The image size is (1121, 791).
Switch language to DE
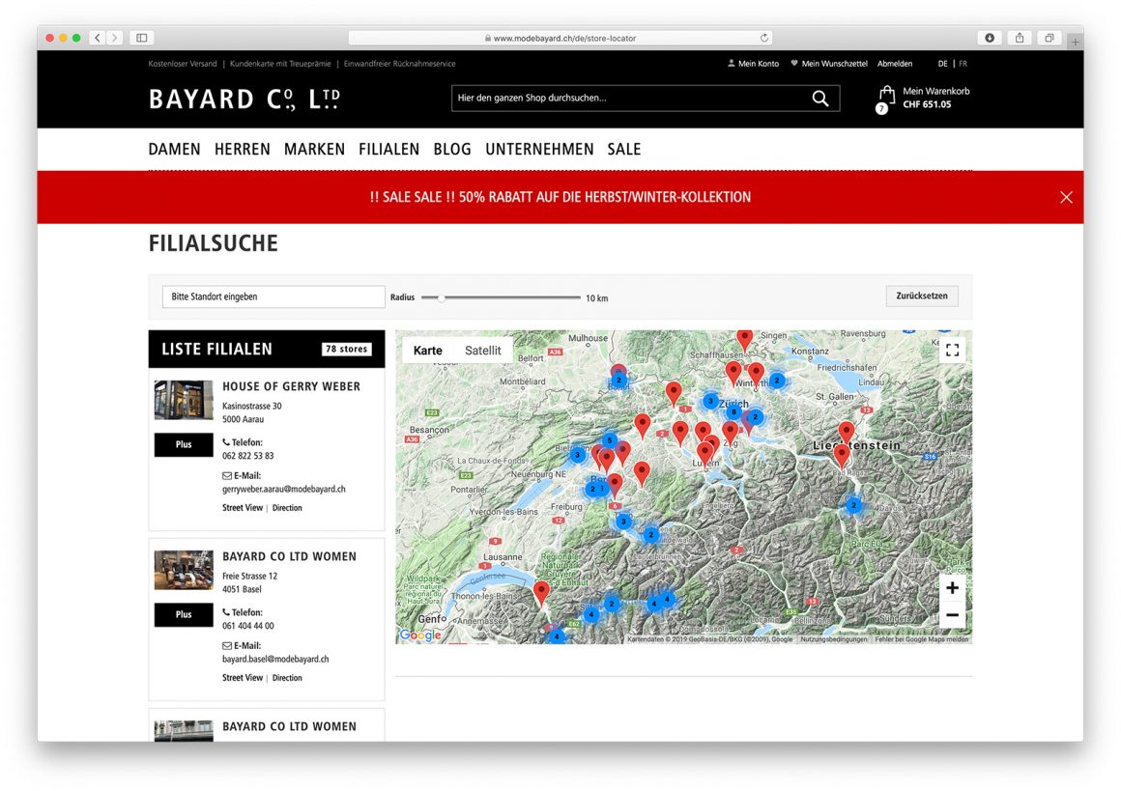pyautogui.click(x=942, y=64)
